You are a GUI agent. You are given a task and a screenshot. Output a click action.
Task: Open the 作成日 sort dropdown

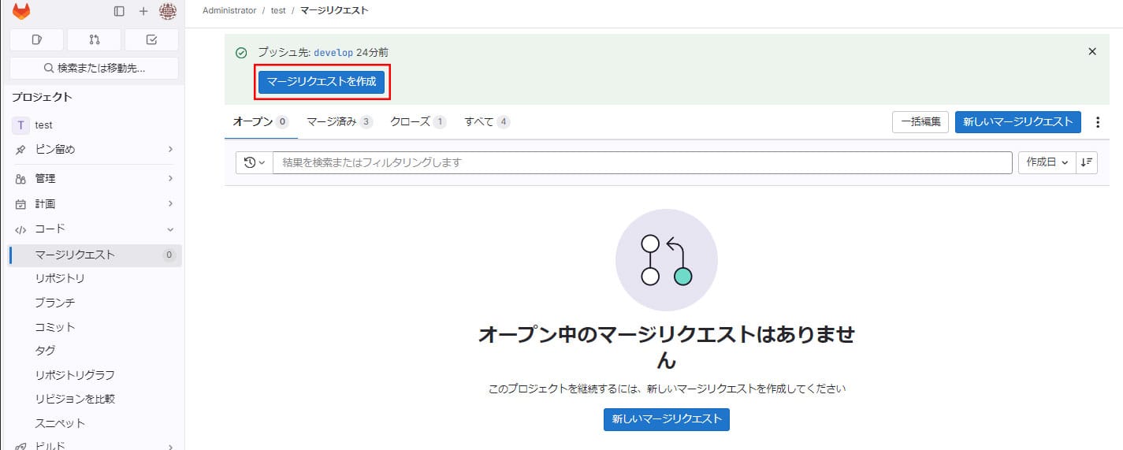1047,162
